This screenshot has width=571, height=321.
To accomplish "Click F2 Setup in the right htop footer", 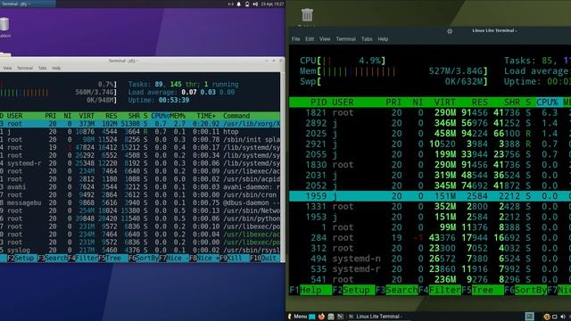I will coord(353,290).
